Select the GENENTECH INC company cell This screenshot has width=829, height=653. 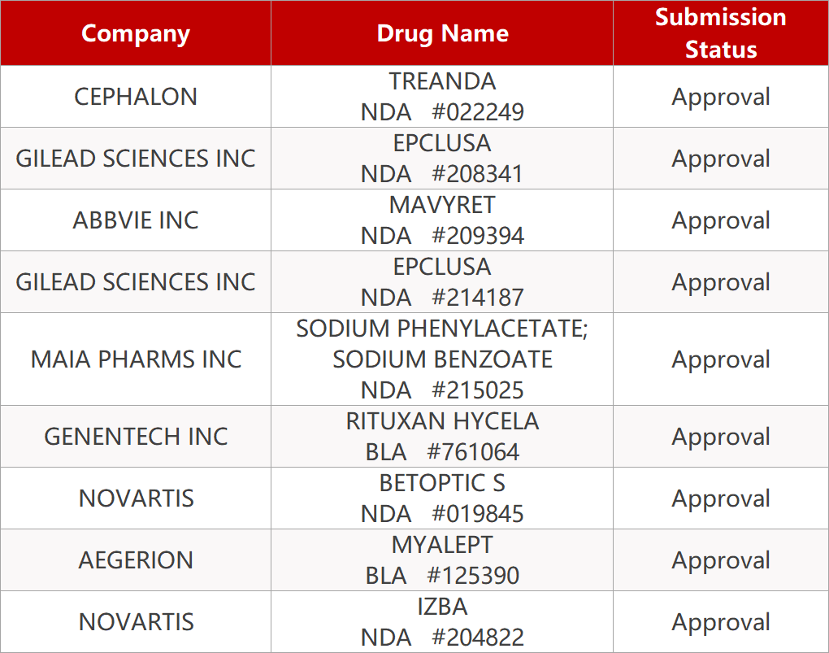click(136, 437)
